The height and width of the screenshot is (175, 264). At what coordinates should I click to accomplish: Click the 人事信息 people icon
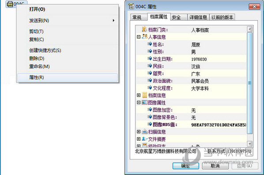click(x=145, y=37)
